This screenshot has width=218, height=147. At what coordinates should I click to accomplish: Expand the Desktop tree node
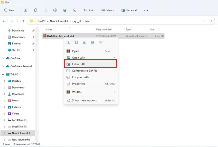pyautogui.click(x=5, y=81)
